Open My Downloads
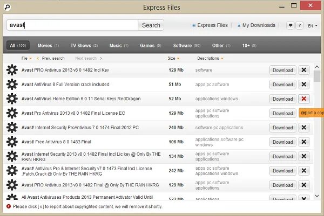324x216 pixels. (256, 25)
